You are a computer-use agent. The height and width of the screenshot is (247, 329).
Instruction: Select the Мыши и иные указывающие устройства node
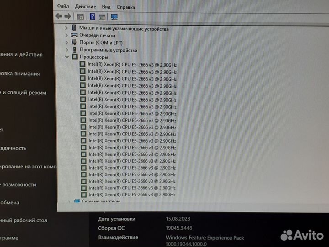(124, 28)
